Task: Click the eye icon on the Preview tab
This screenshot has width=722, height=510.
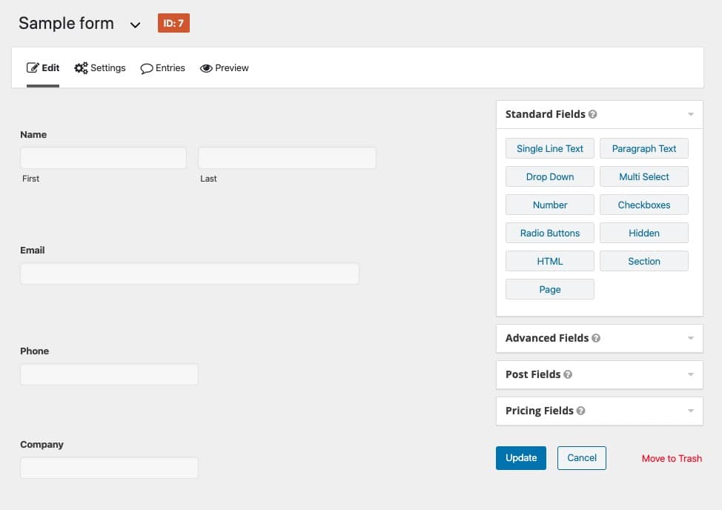Action: pos(205,67)
